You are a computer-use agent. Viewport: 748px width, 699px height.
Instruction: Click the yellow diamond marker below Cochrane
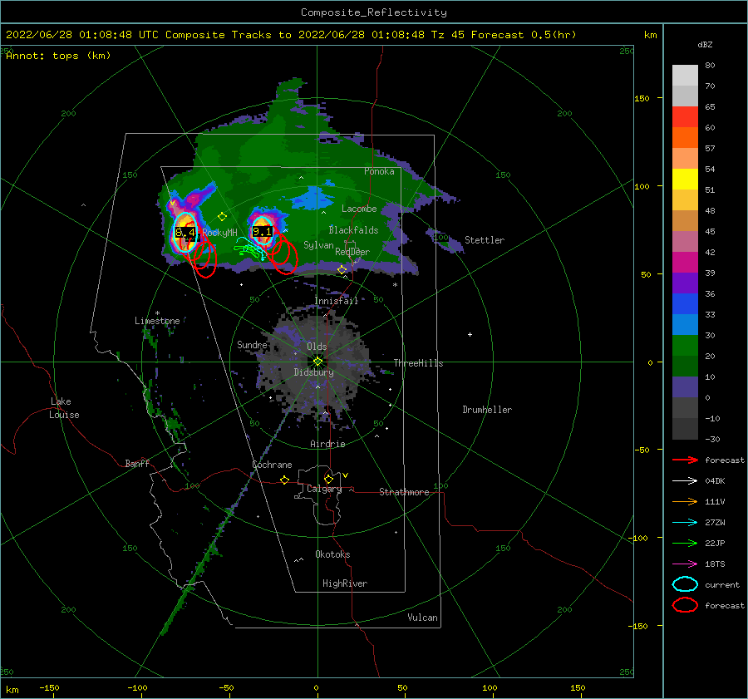coord(284,480)
